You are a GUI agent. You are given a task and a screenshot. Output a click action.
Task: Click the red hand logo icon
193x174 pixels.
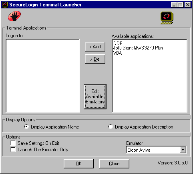pos(14,16)
